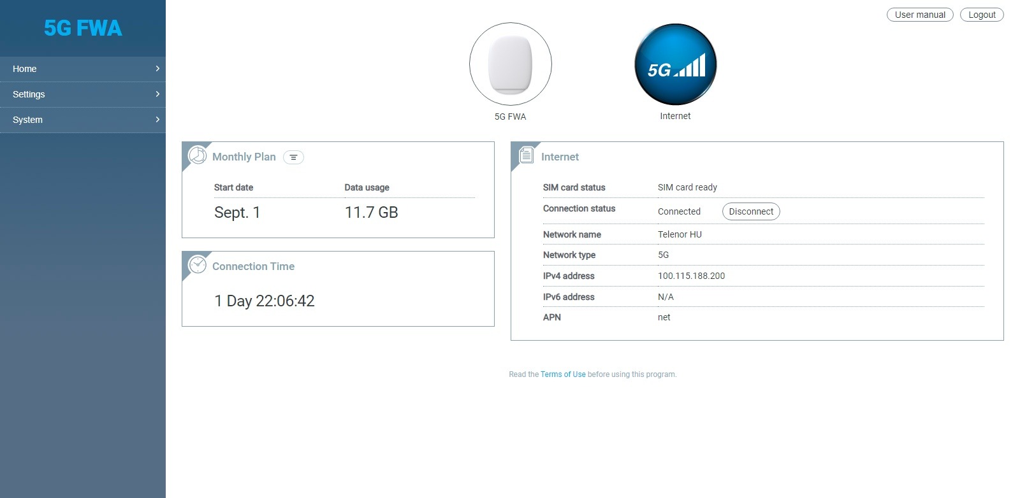This screenshot has height=498, width=1020.
Task: Expand the Settings menu chevron
Action: (x=157, y=94)
